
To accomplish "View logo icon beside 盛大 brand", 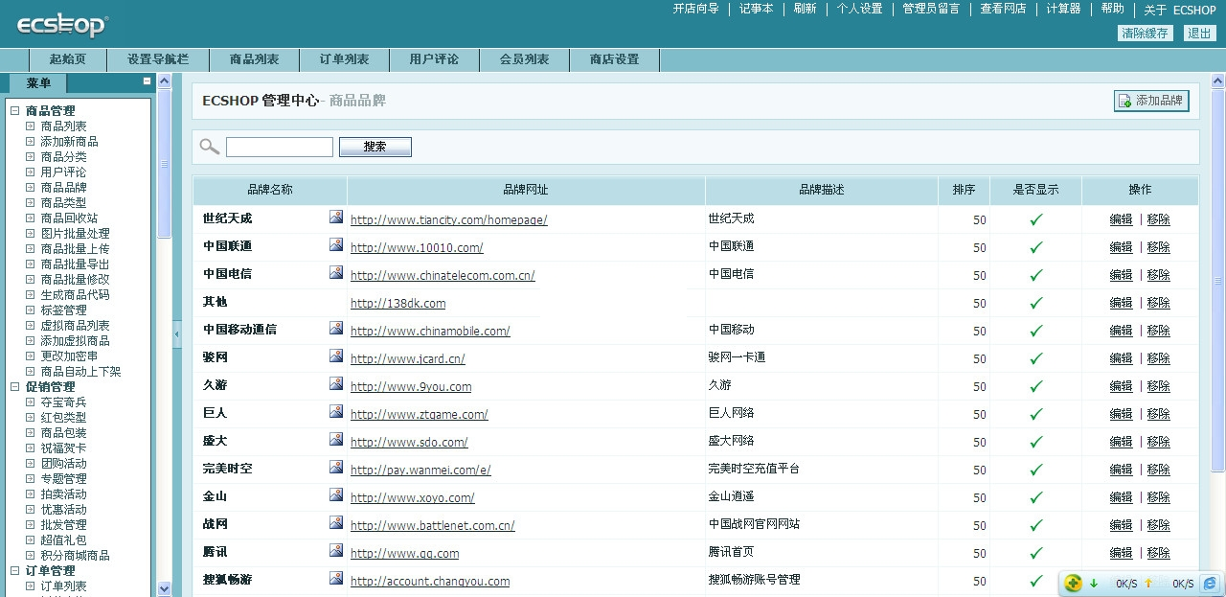I will coord(336,439).
